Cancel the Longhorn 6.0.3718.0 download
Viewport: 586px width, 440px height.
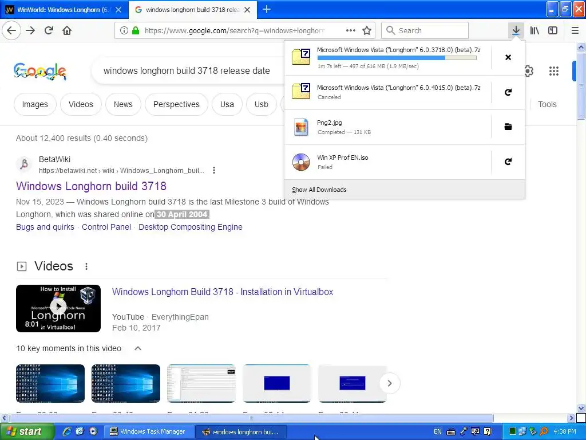coord(508,57)
